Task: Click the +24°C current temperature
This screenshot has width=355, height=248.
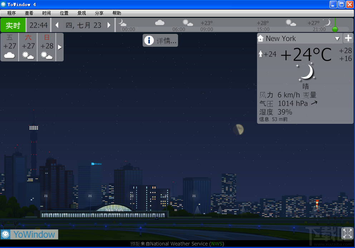Action: (x=306, y=55)
